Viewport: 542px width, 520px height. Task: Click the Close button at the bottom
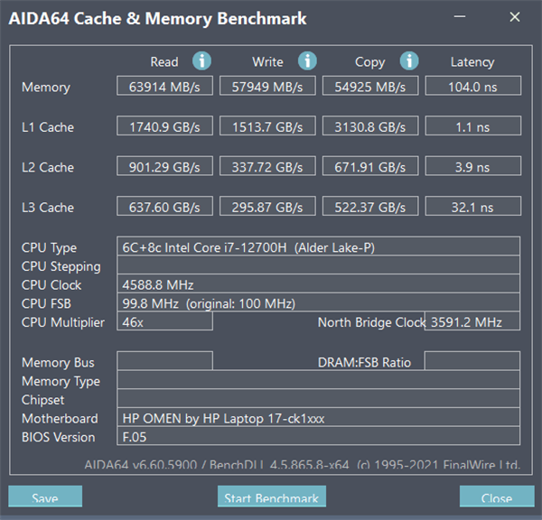point(497,497)
